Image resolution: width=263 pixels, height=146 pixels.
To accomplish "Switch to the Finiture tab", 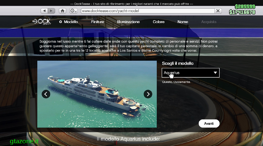I will (x=98, y=22).
